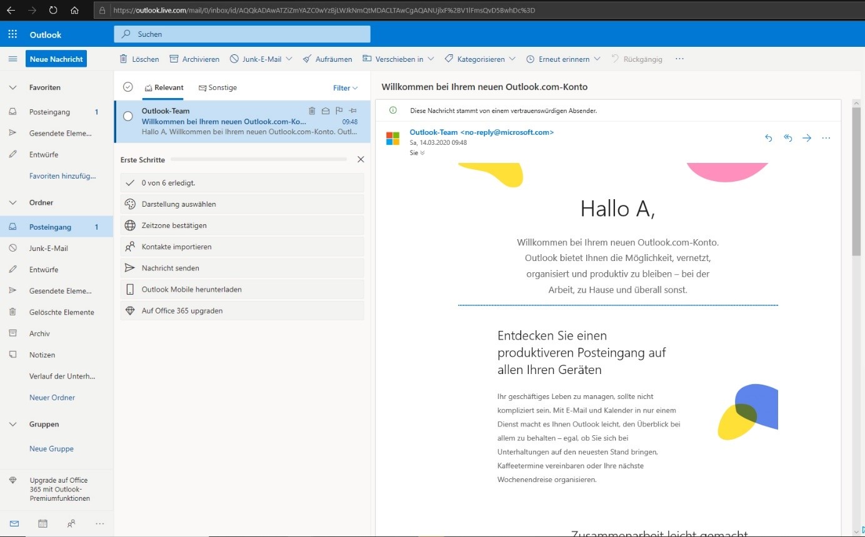
Task: Open Gelöschte Elemente folder
Action: (56, 312)
